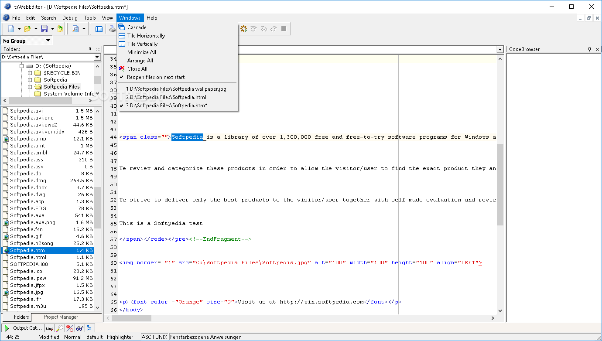The image size is (602, 341).
Task: Switch to Softpedia.html window entry
Action: tap(166, 97)
